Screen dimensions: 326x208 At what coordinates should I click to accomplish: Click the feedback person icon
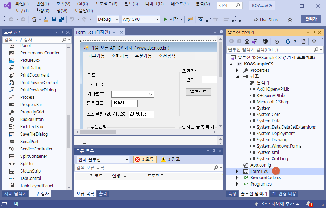(291, 20)
